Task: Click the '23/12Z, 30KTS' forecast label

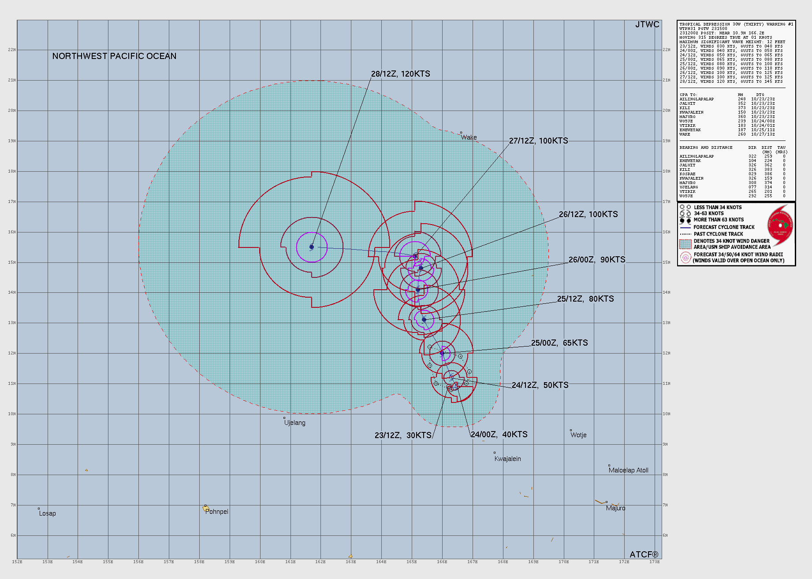Action: (403, 435)
